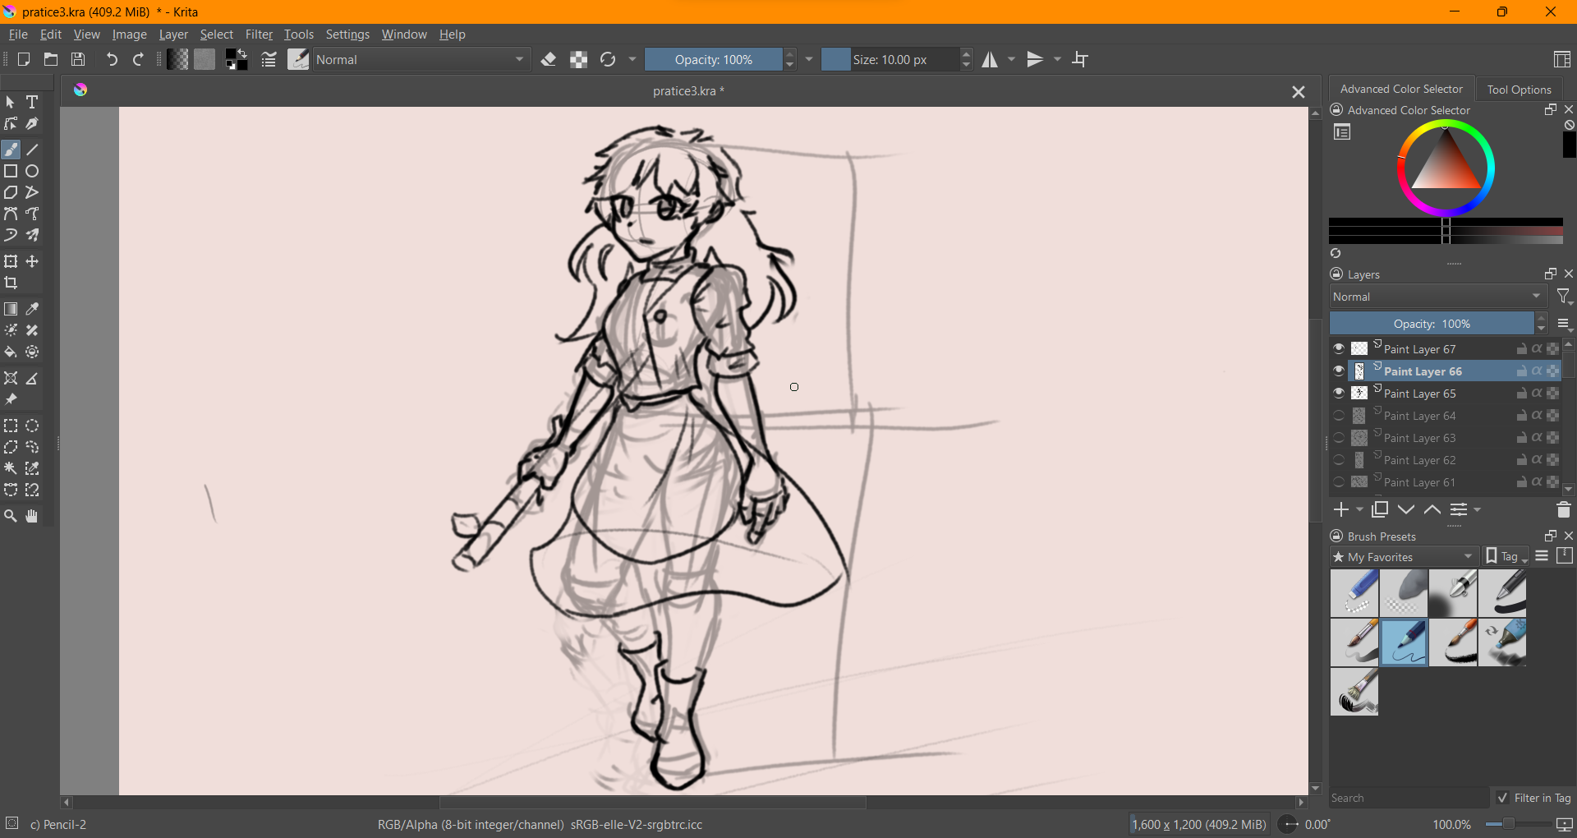Select the Move tool
Screen dimensions: 1577x838
(x=32, y=262)
